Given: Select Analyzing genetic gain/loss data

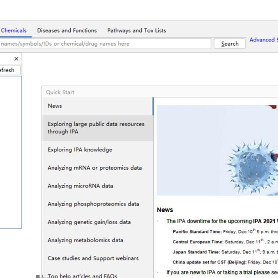Looking at the screenshot, I should [98, 222].
